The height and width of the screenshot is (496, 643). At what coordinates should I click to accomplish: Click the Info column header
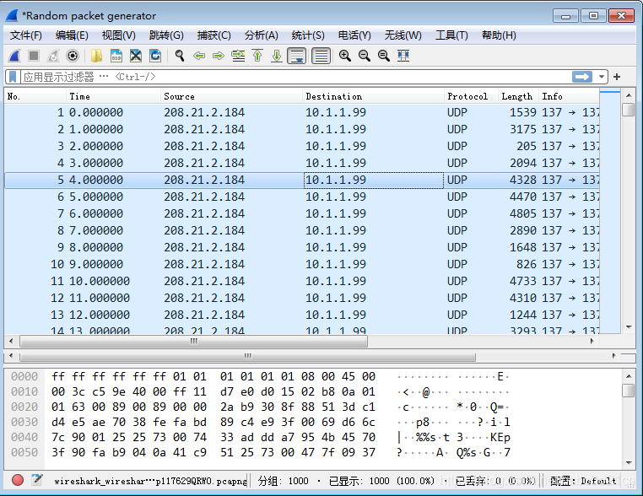coord(569,96)
